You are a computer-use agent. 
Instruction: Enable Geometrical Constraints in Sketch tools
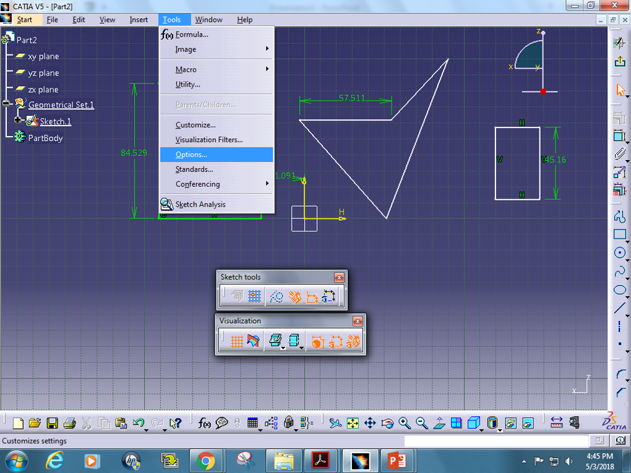[x=295, y=297]
